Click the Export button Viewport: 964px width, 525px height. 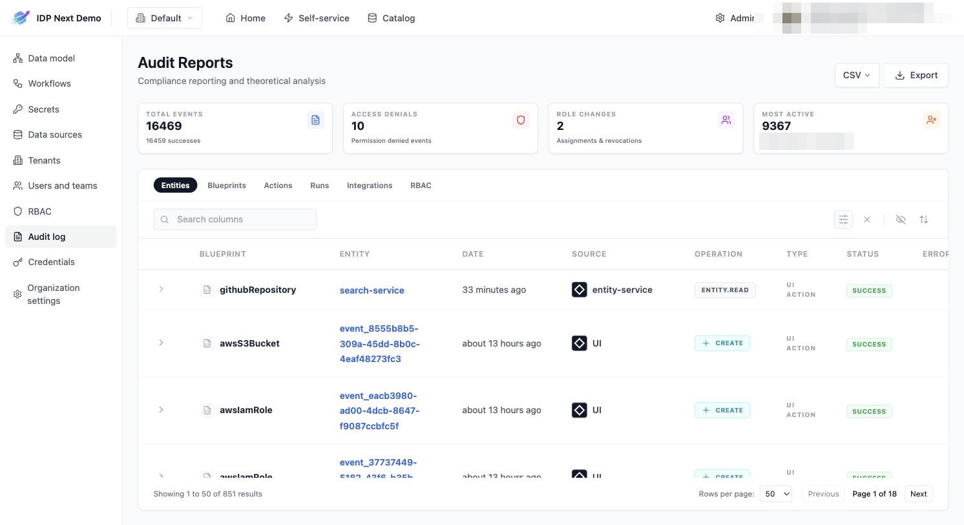pyautogui.click(x=916, y=75)
